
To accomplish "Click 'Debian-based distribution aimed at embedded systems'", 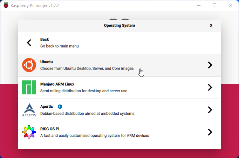I will (87, 114).
